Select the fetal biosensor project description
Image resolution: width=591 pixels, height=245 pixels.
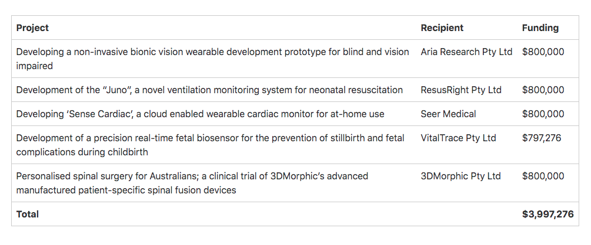(211, 145)
